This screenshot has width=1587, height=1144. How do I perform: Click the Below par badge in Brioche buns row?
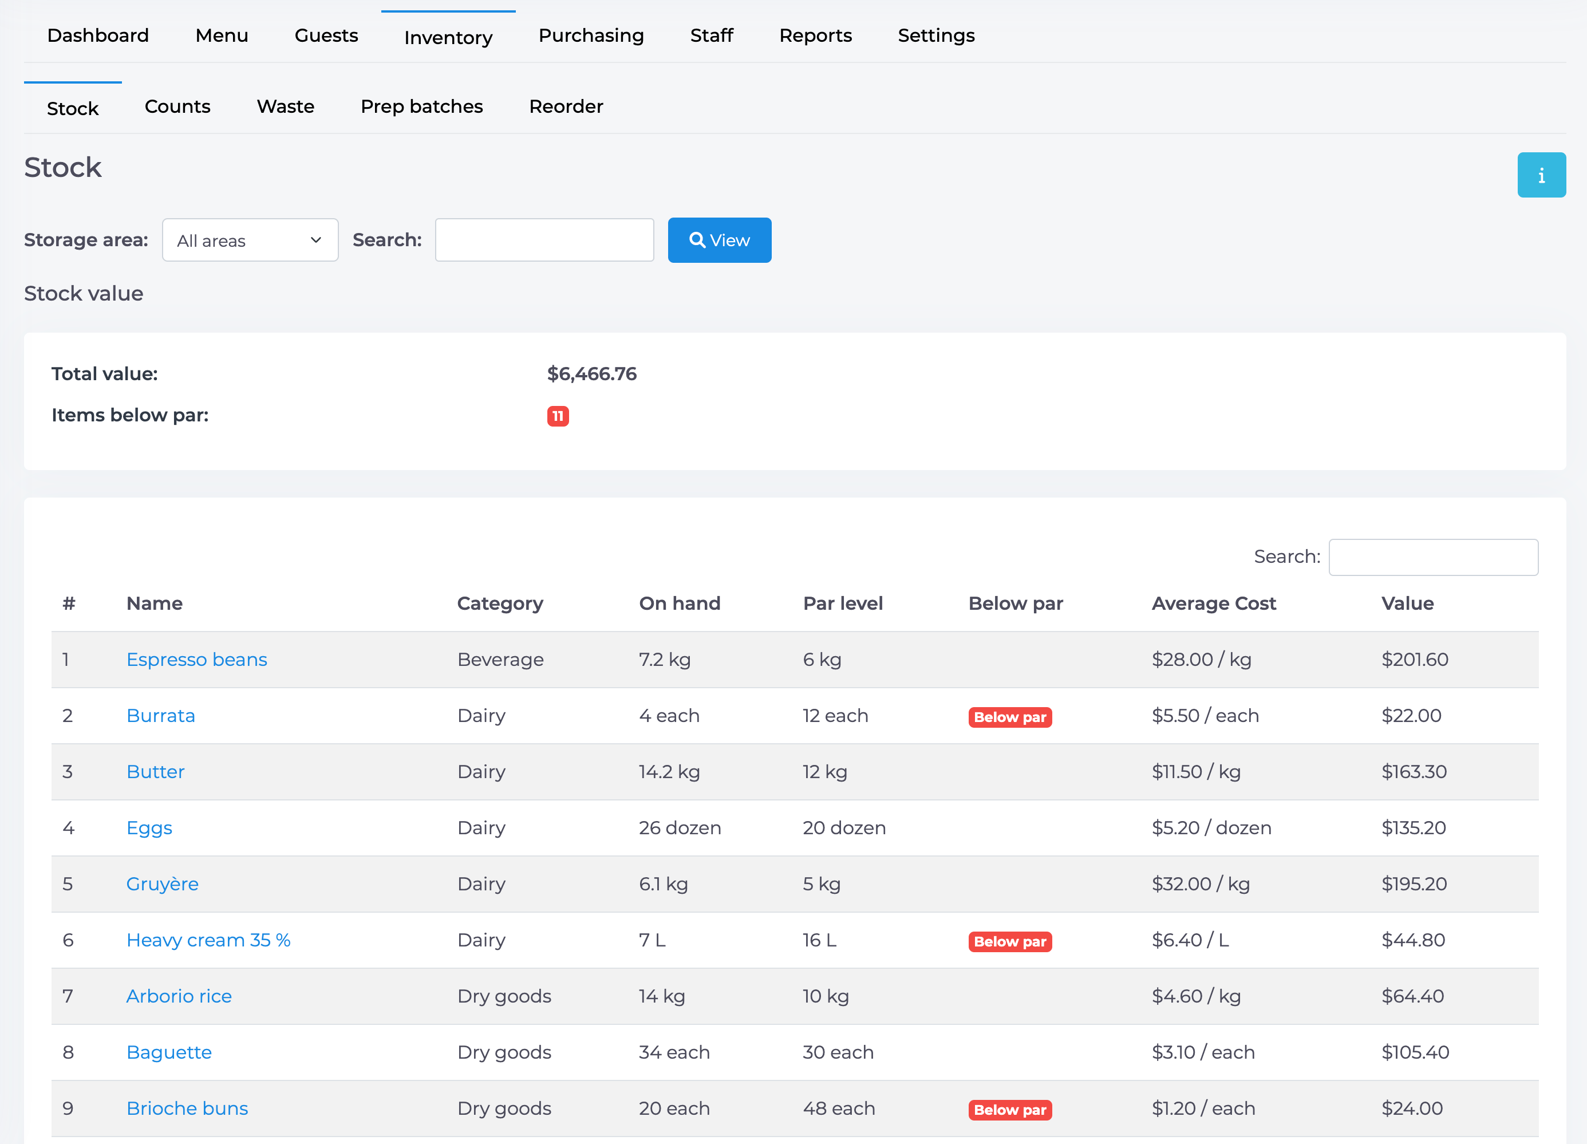click(1010, 1109)
